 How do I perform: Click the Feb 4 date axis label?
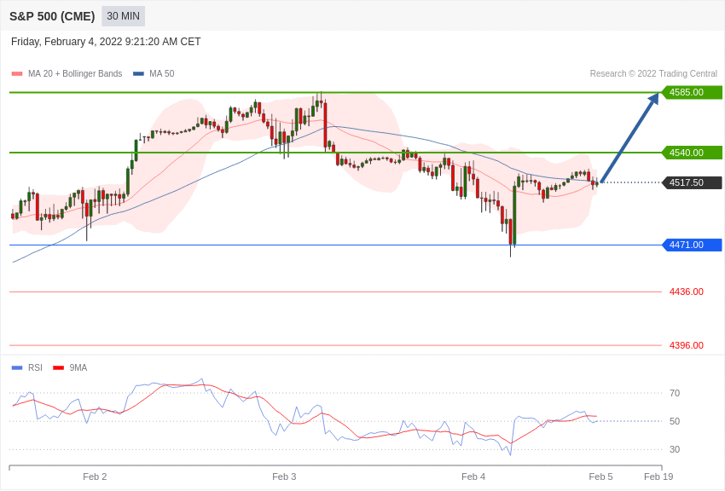473,477
